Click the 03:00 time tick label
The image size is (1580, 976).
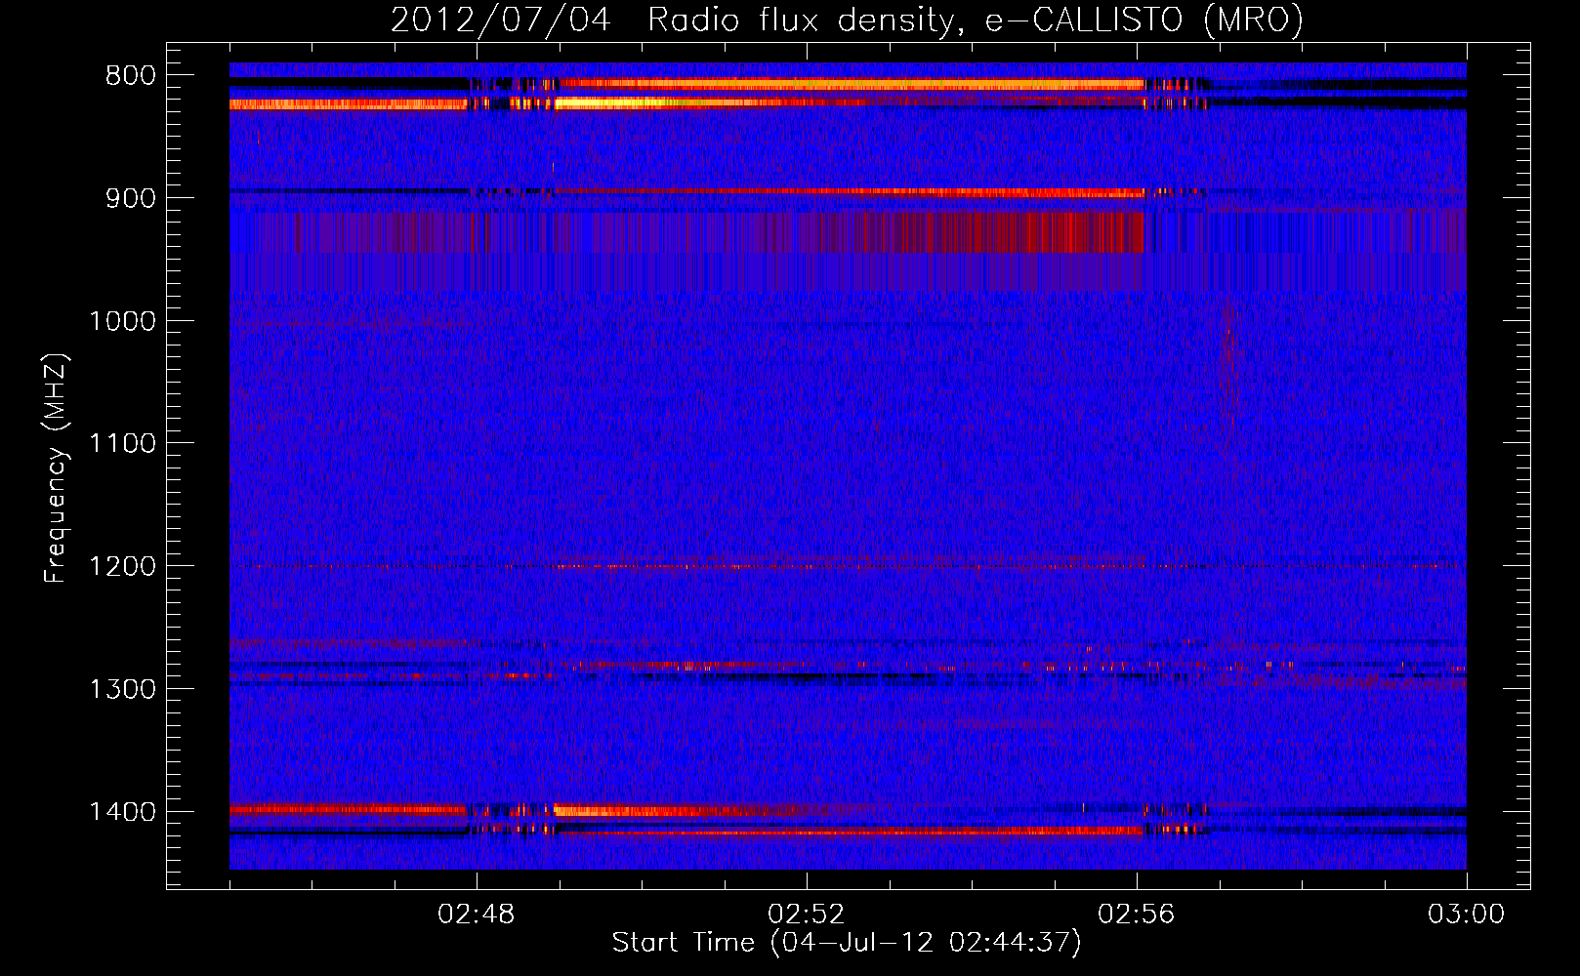pos(1466,915)
